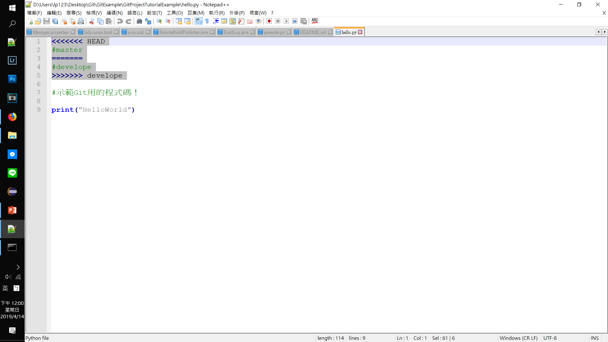
Task: Expand hidden taskbar icons chevron
Action: coord(18,267)
